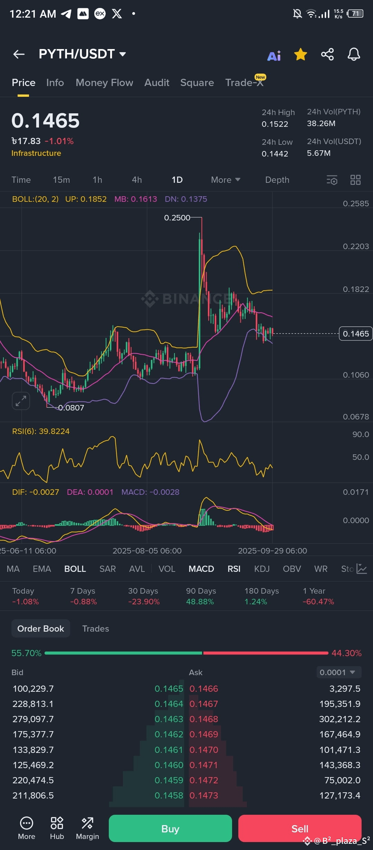The width and height of the screenshot is (373, 850).
Task: Show the Depth chart
Action: pos(277,180)
